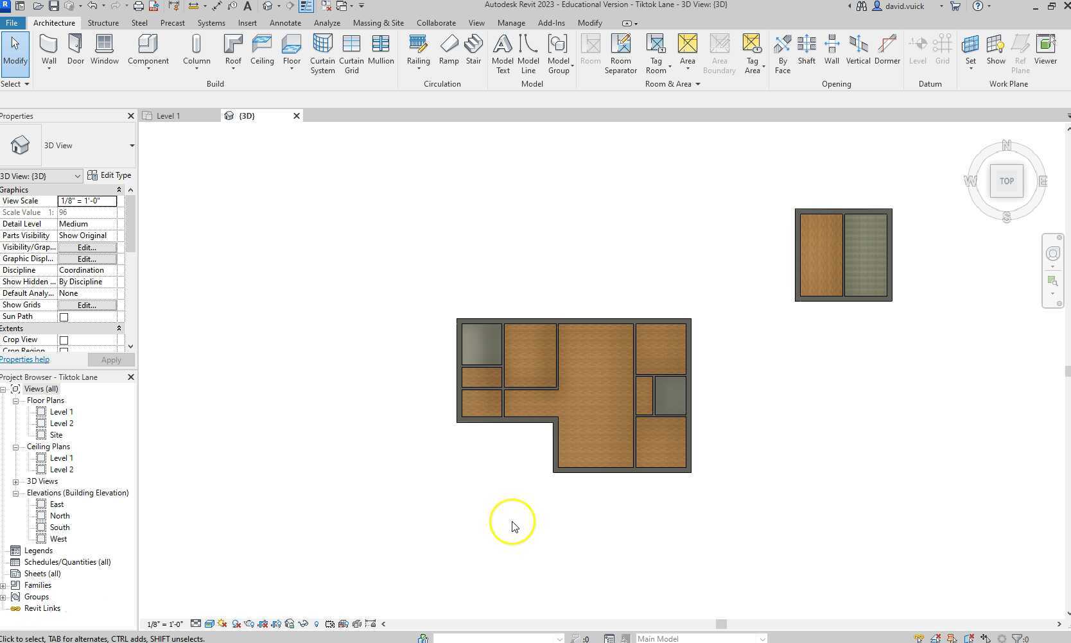
Task: Toggle Crop Region visibility checkbox
Action: click(x=64, y=350)
